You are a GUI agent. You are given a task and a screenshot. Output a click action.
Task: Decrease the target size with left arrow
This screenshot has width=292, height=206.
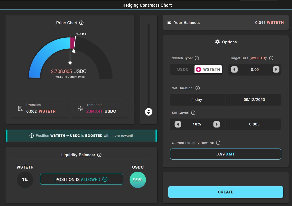[x=235, y=70]
